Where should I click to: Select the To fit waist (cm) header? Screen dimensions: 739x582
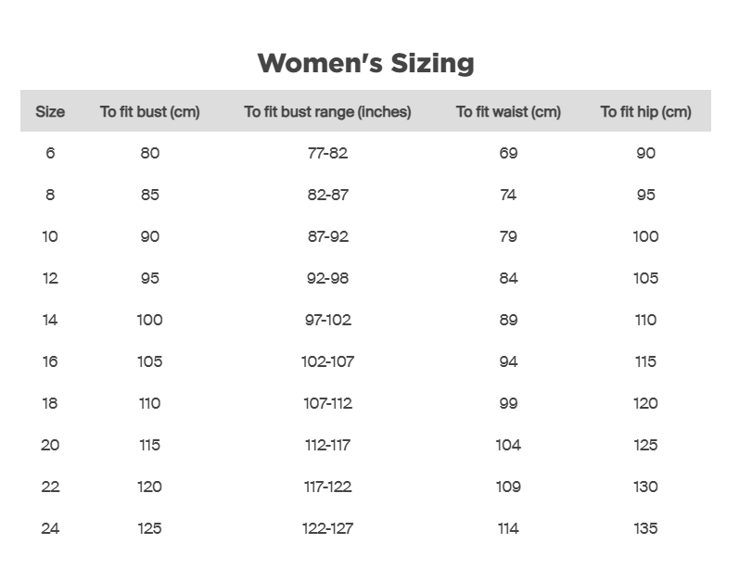click(508, 112)
